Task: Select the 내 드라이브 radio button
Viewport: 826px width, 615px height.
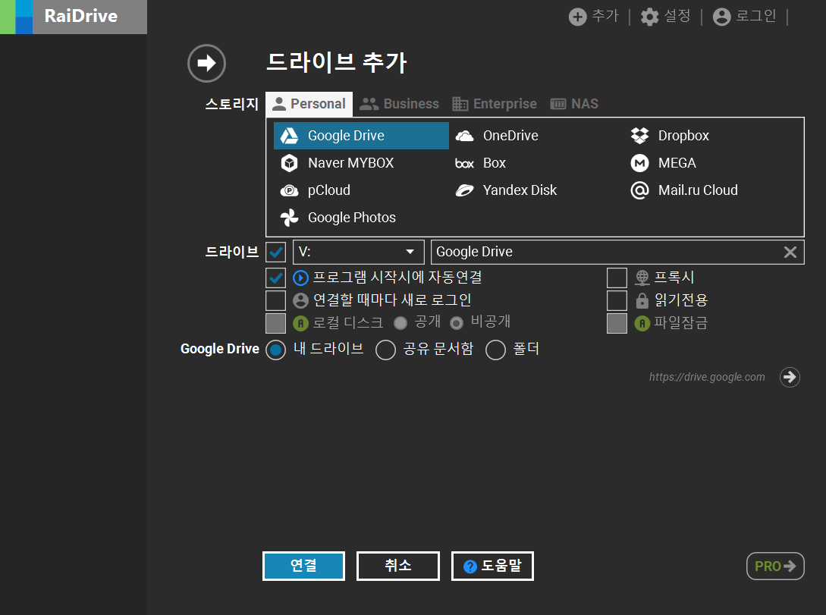Action: [x=275, y=350]
